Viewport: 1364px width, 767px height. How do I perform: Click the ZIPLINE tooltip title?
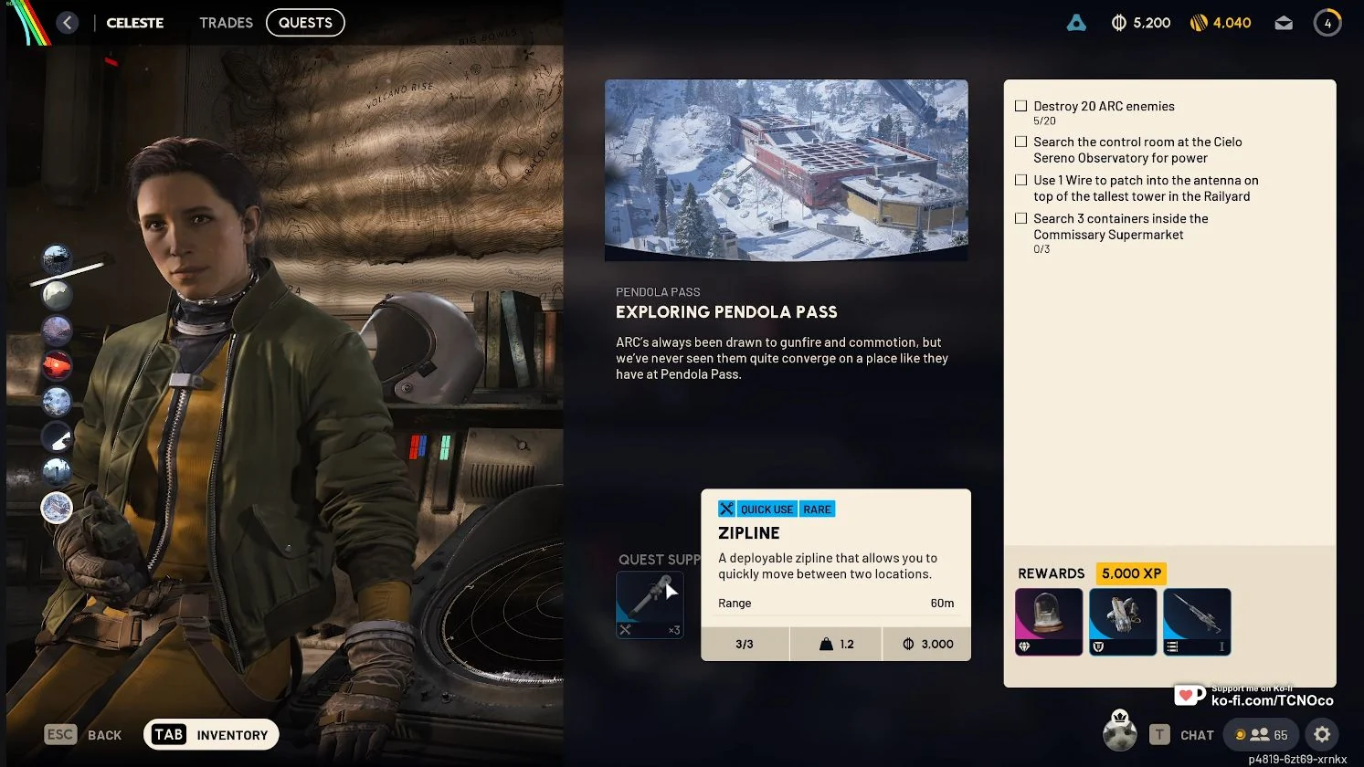[749, 533]
